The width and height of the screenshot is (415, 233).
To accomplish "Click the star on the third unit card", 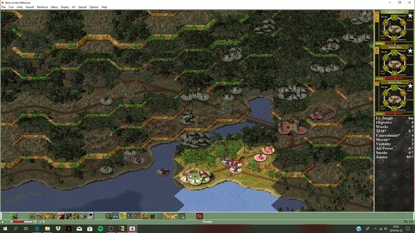I will coord(410,86).
